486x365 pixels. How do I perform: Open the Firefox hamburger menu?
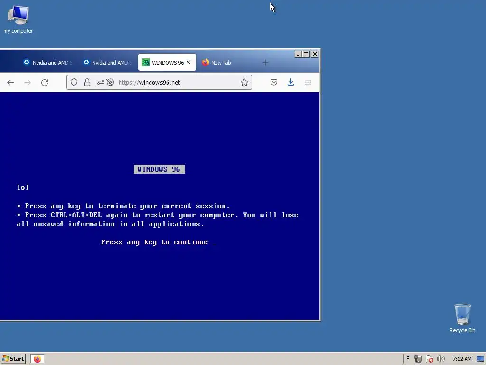(x=308, y=82)
